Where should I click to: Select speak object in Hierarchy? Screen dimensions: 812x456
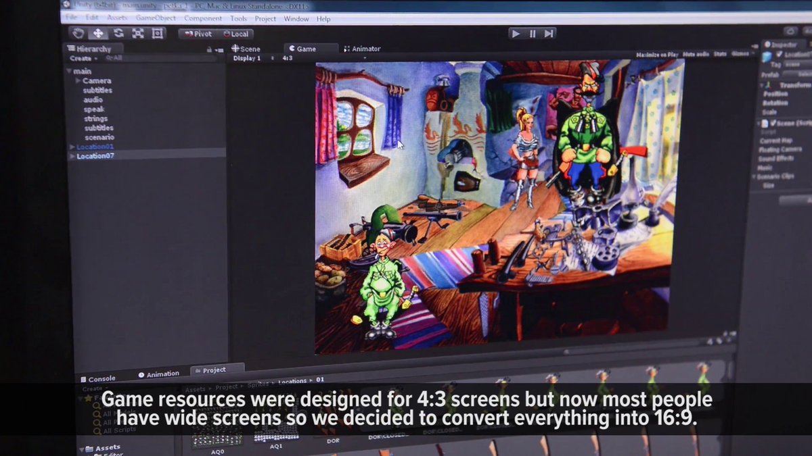94,109
